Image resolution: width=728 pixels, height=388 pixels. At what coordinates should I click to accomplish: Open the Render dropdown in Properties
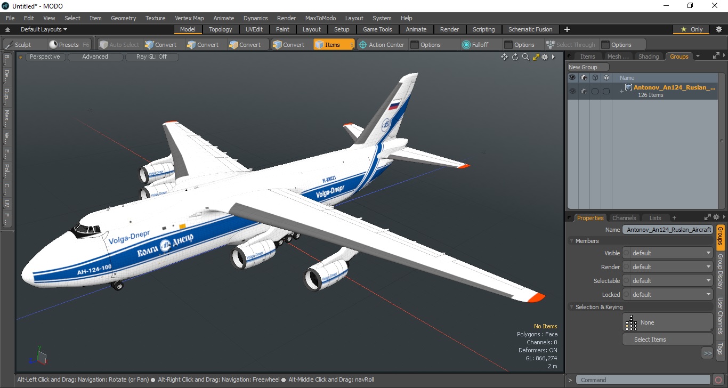pos(668,267)
